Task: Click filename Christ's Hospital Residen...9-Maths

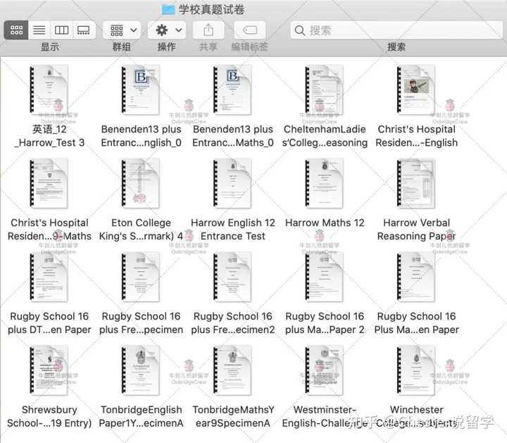Action: pyautogui.click(x=49, y=230)
